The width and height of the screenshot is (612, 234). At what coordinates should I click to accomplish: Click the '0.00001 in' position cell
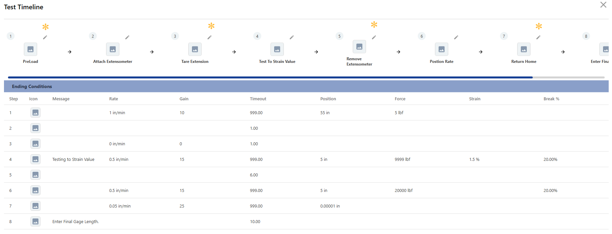330,206
